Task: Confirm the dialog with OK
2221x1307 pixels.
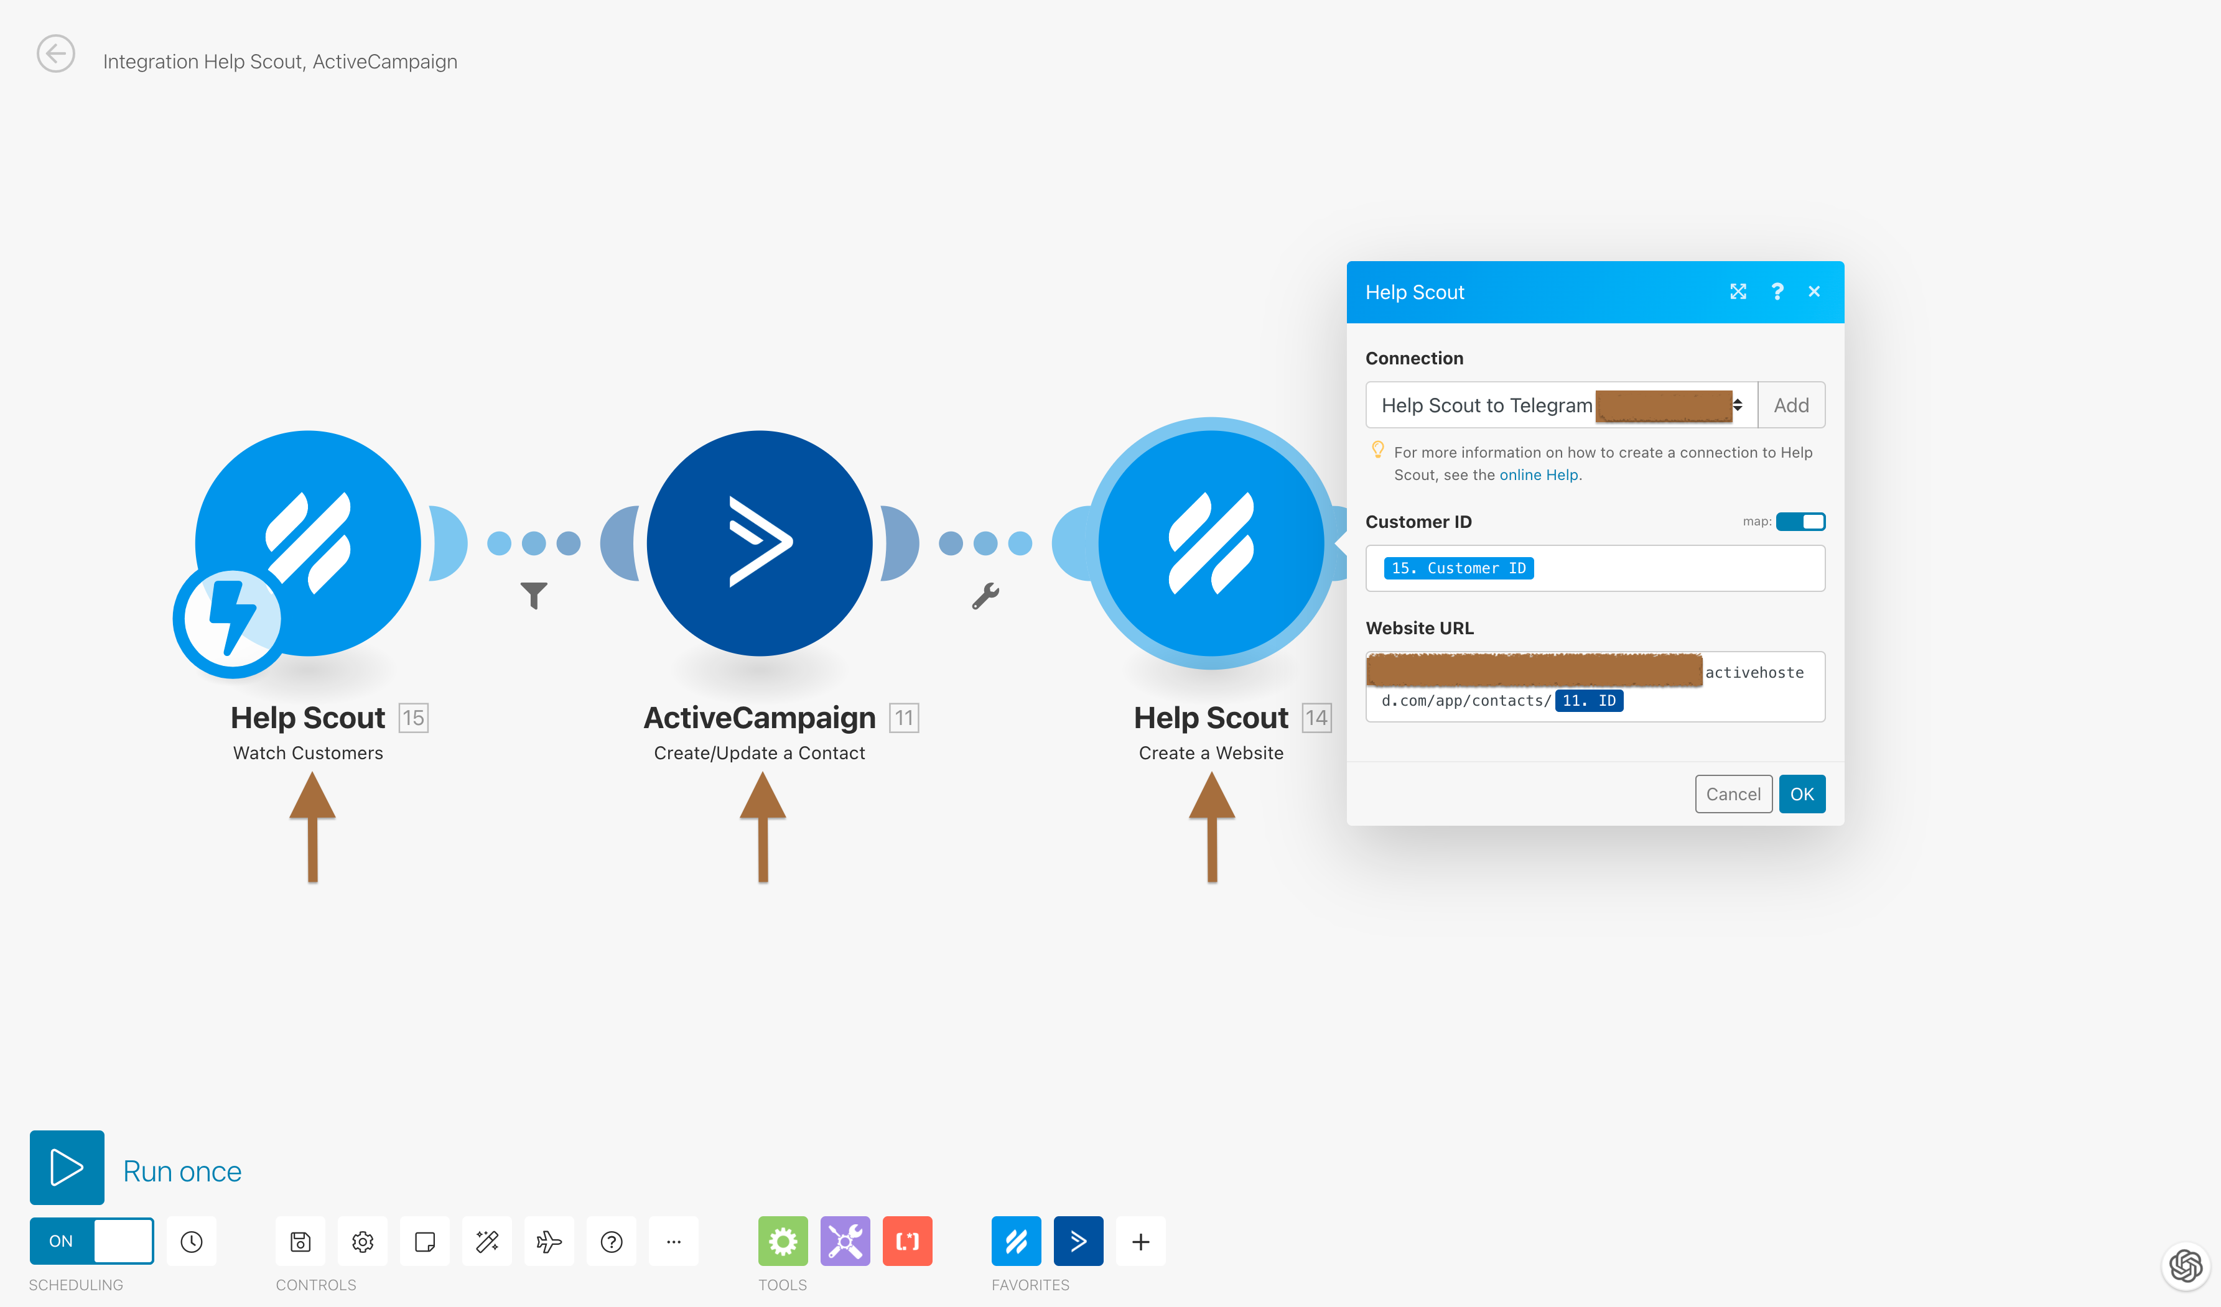Action: pyautogui.click(x=1802, y=795)
